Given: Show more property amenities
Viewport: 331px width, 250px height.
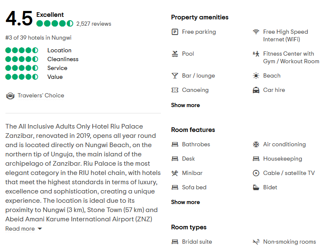Looking at the screenshot, I should (185, 105).
